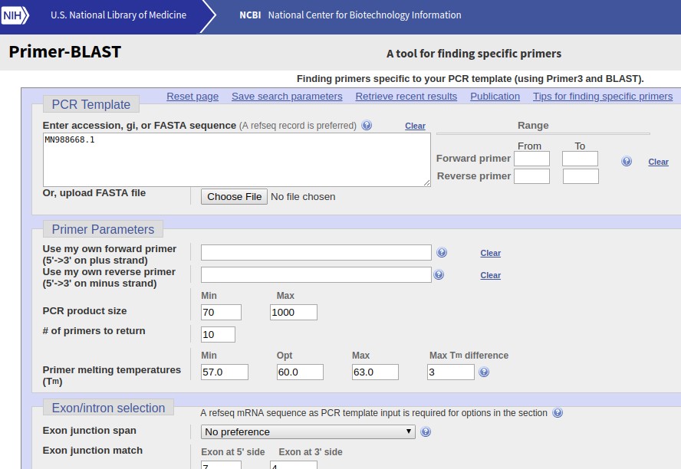Click the Choose File button
Screen dimensions: 681x469
tap(234, 196)
